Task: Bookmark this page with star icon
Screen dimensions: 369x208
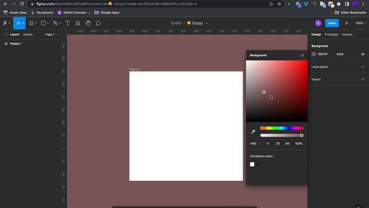Action: click(279, 4)
